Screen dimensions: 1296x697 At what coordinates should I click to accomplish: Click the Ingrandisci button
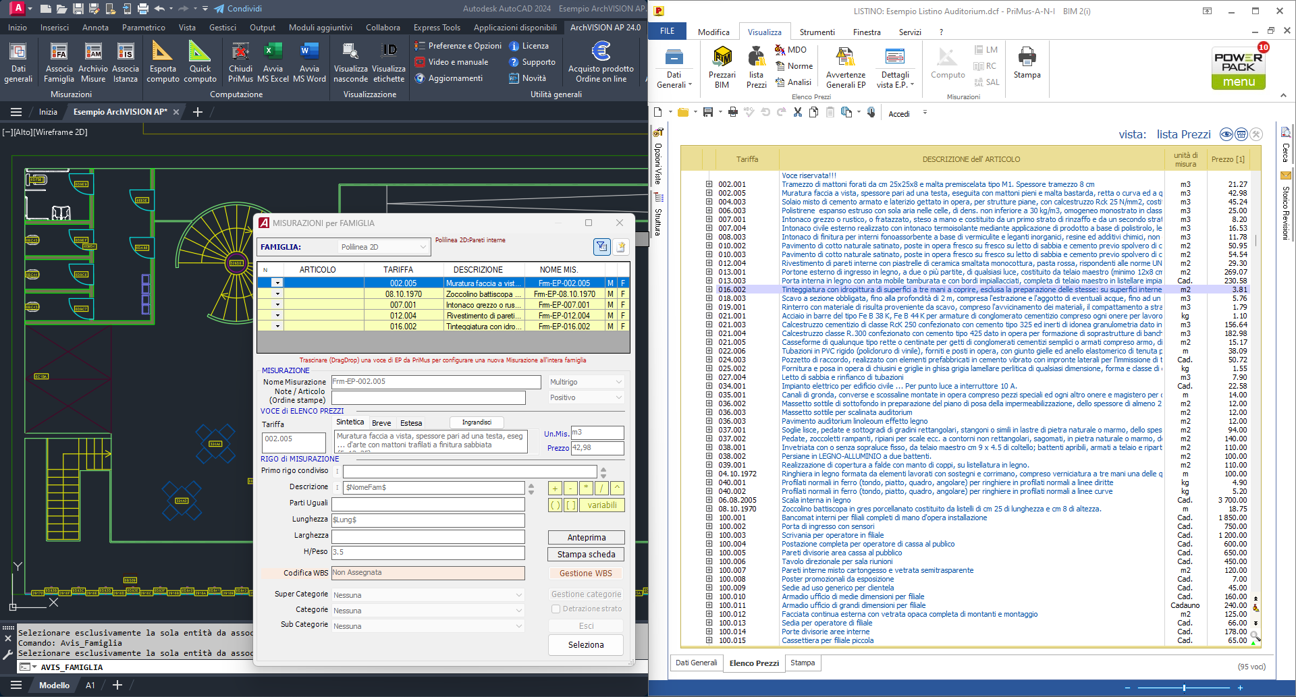coord(477,422)
